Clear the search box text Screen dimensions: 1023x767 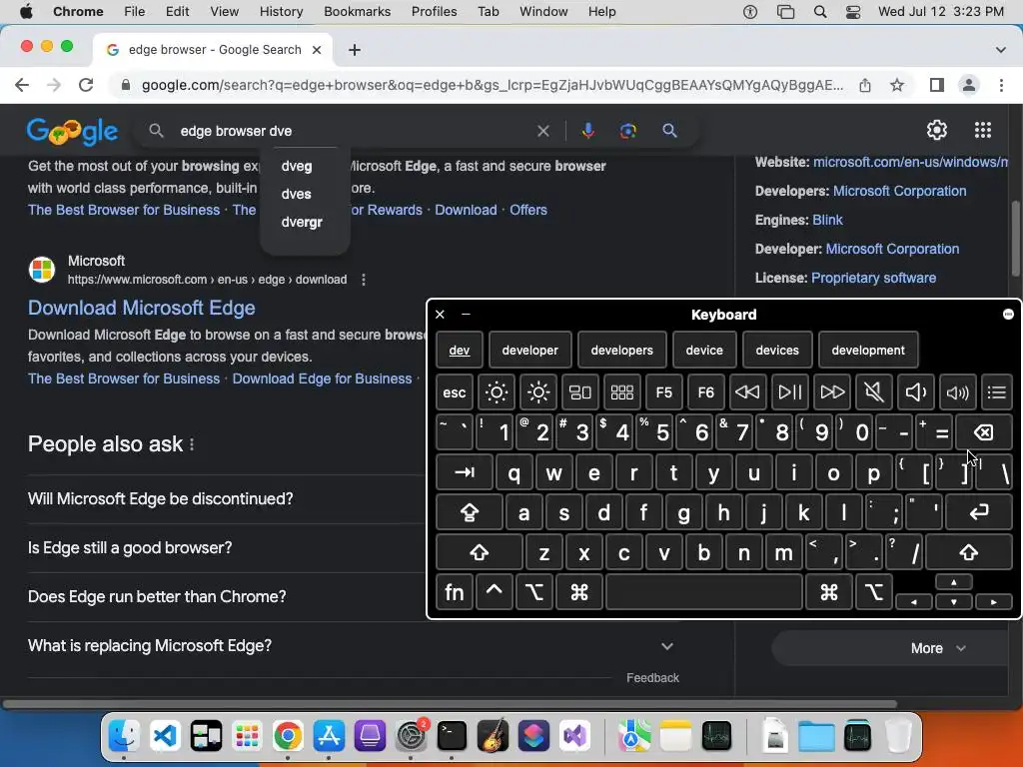point(542,131)
